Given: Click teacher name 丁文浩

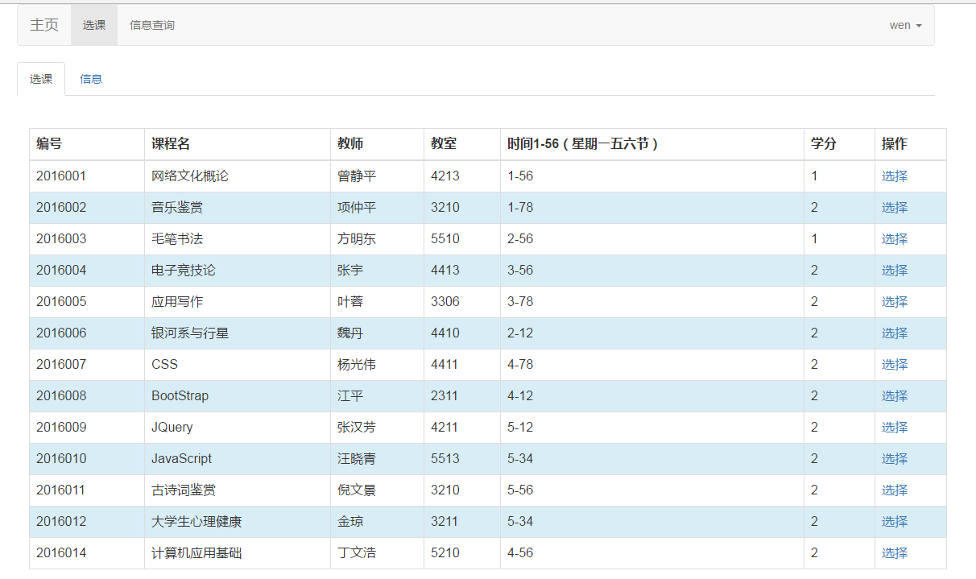Looking at the screenshot, I should point(357,552).
